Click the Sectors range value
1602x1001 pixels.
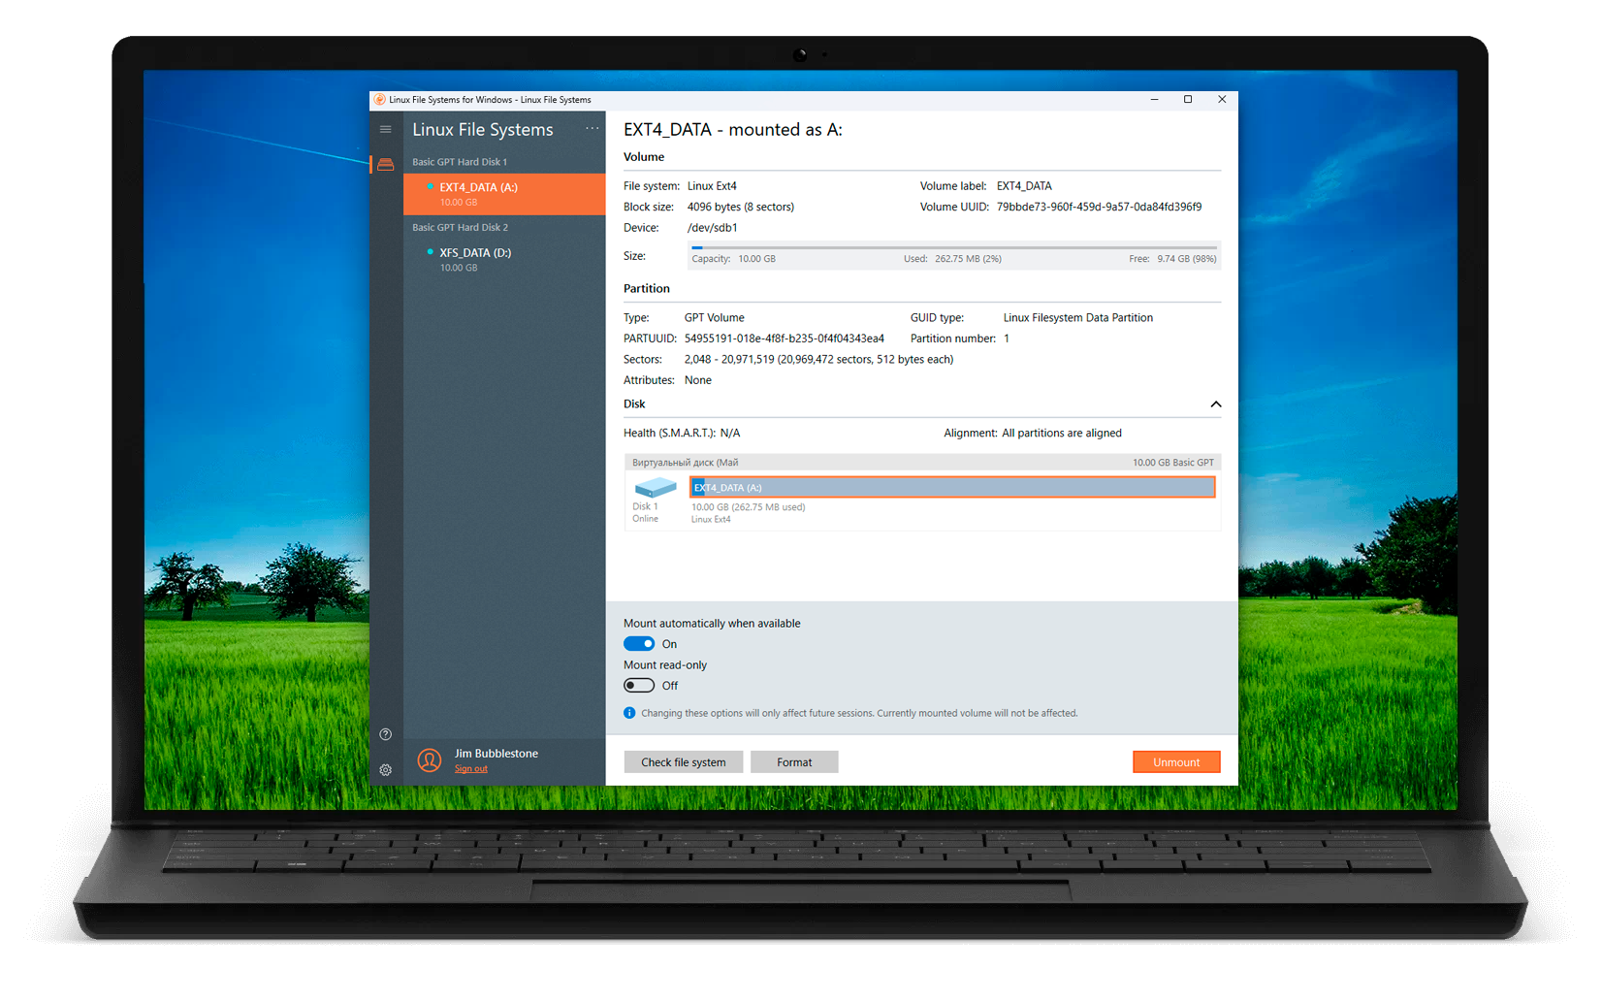(x=818, y=360)
